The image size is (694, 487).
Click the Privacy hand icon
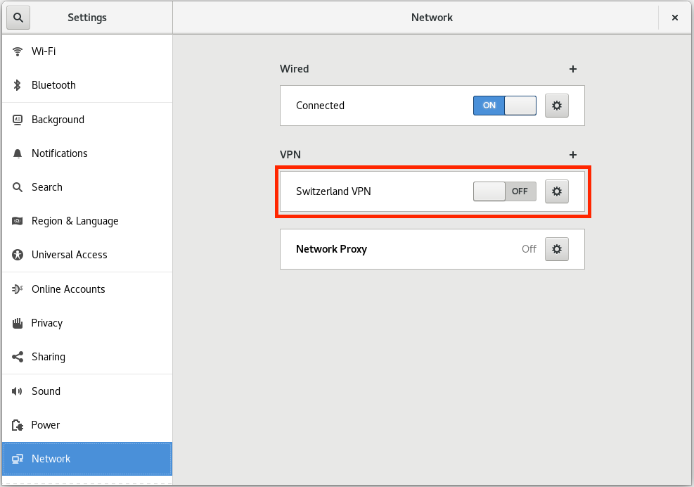click(x=18, y=324)
